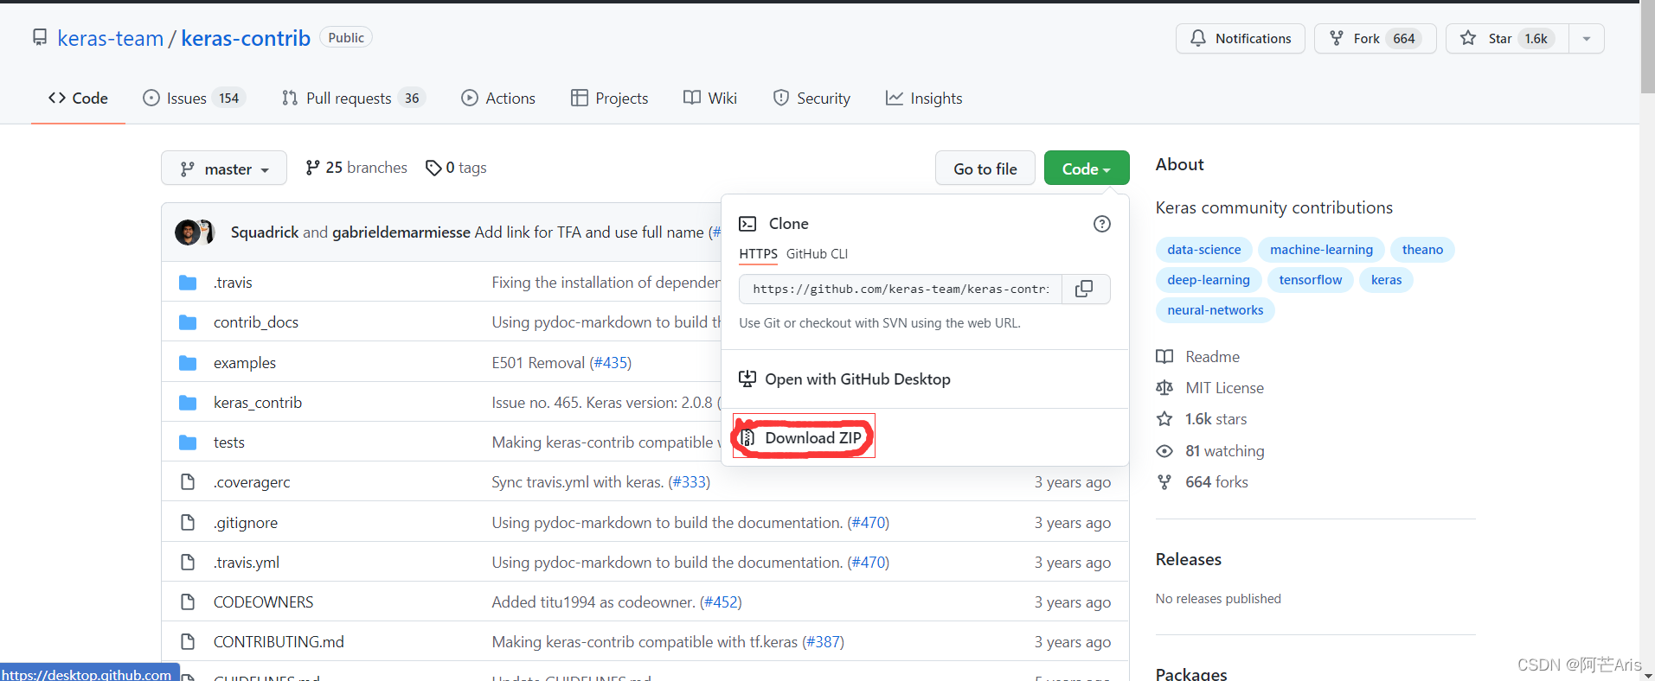Screen dimensions: 1655x681
Task: Open the Pull requests tab
Action: 353,99
